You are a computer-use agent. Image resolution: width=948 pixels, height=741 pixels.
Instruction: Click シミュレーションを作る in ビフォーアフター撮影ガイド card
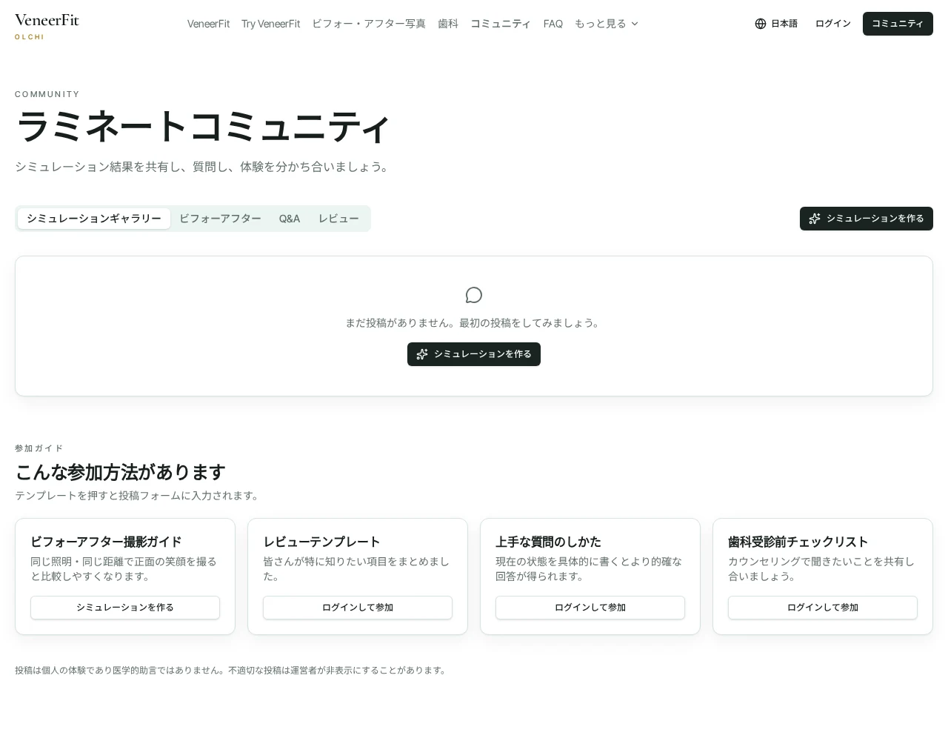(x=125, y=608)
